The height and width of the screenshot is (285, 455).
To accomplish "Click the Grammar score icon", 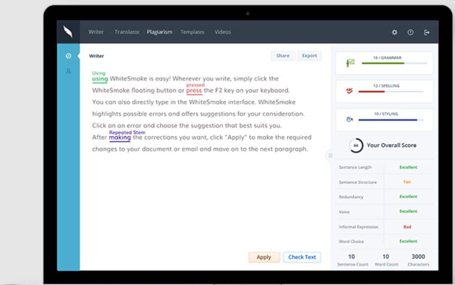I will 350,62.
